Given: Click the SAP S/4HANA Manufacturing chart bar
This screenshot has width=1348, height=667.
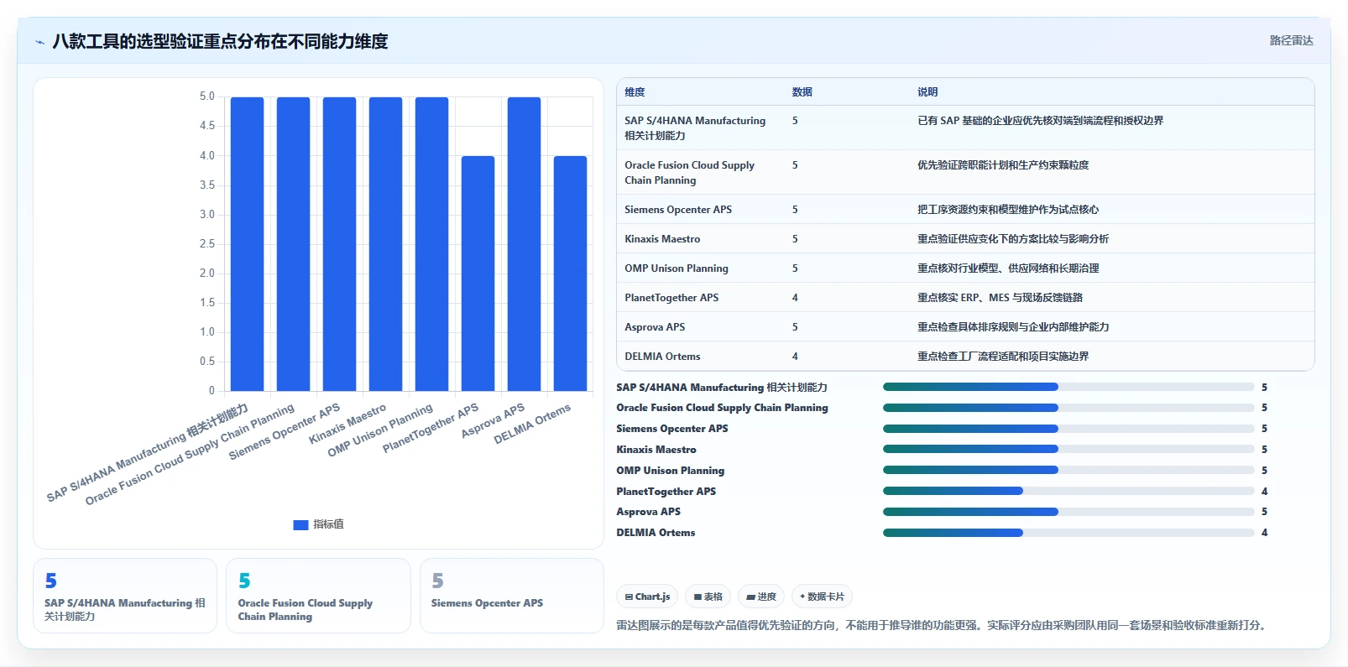Looking at the screenshot, I should (x=247, y=244).
